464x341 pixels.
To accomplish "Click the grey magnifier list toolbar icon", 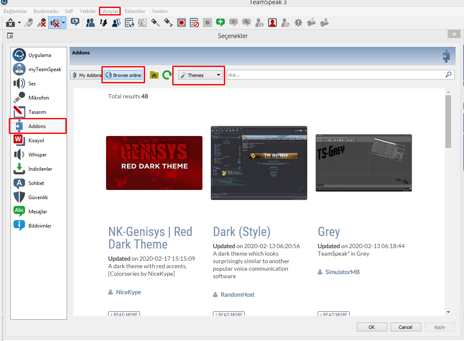I will click(x=143, y=23).
